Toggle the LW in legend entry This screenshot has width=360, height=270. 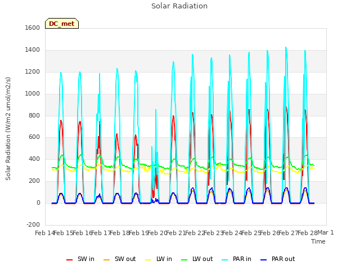click(x=159, y=259)
